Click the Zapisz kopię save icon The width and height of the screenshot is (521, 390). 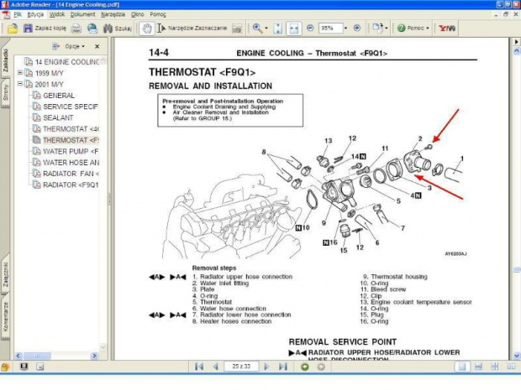pos(28,29)
